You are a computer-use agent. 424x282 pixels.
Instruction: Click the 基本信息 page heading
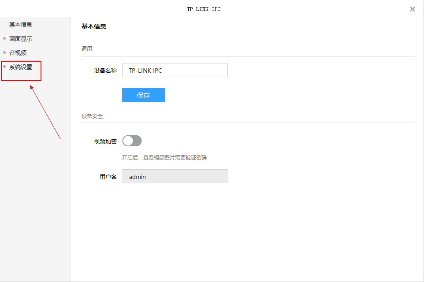click(x=94, y=26)
